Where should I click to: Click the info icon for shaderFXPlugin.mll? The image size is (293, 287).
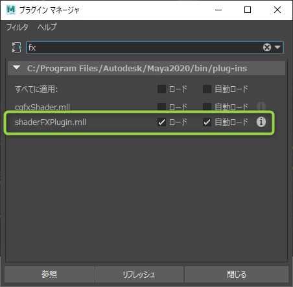[x=261, y=122]
